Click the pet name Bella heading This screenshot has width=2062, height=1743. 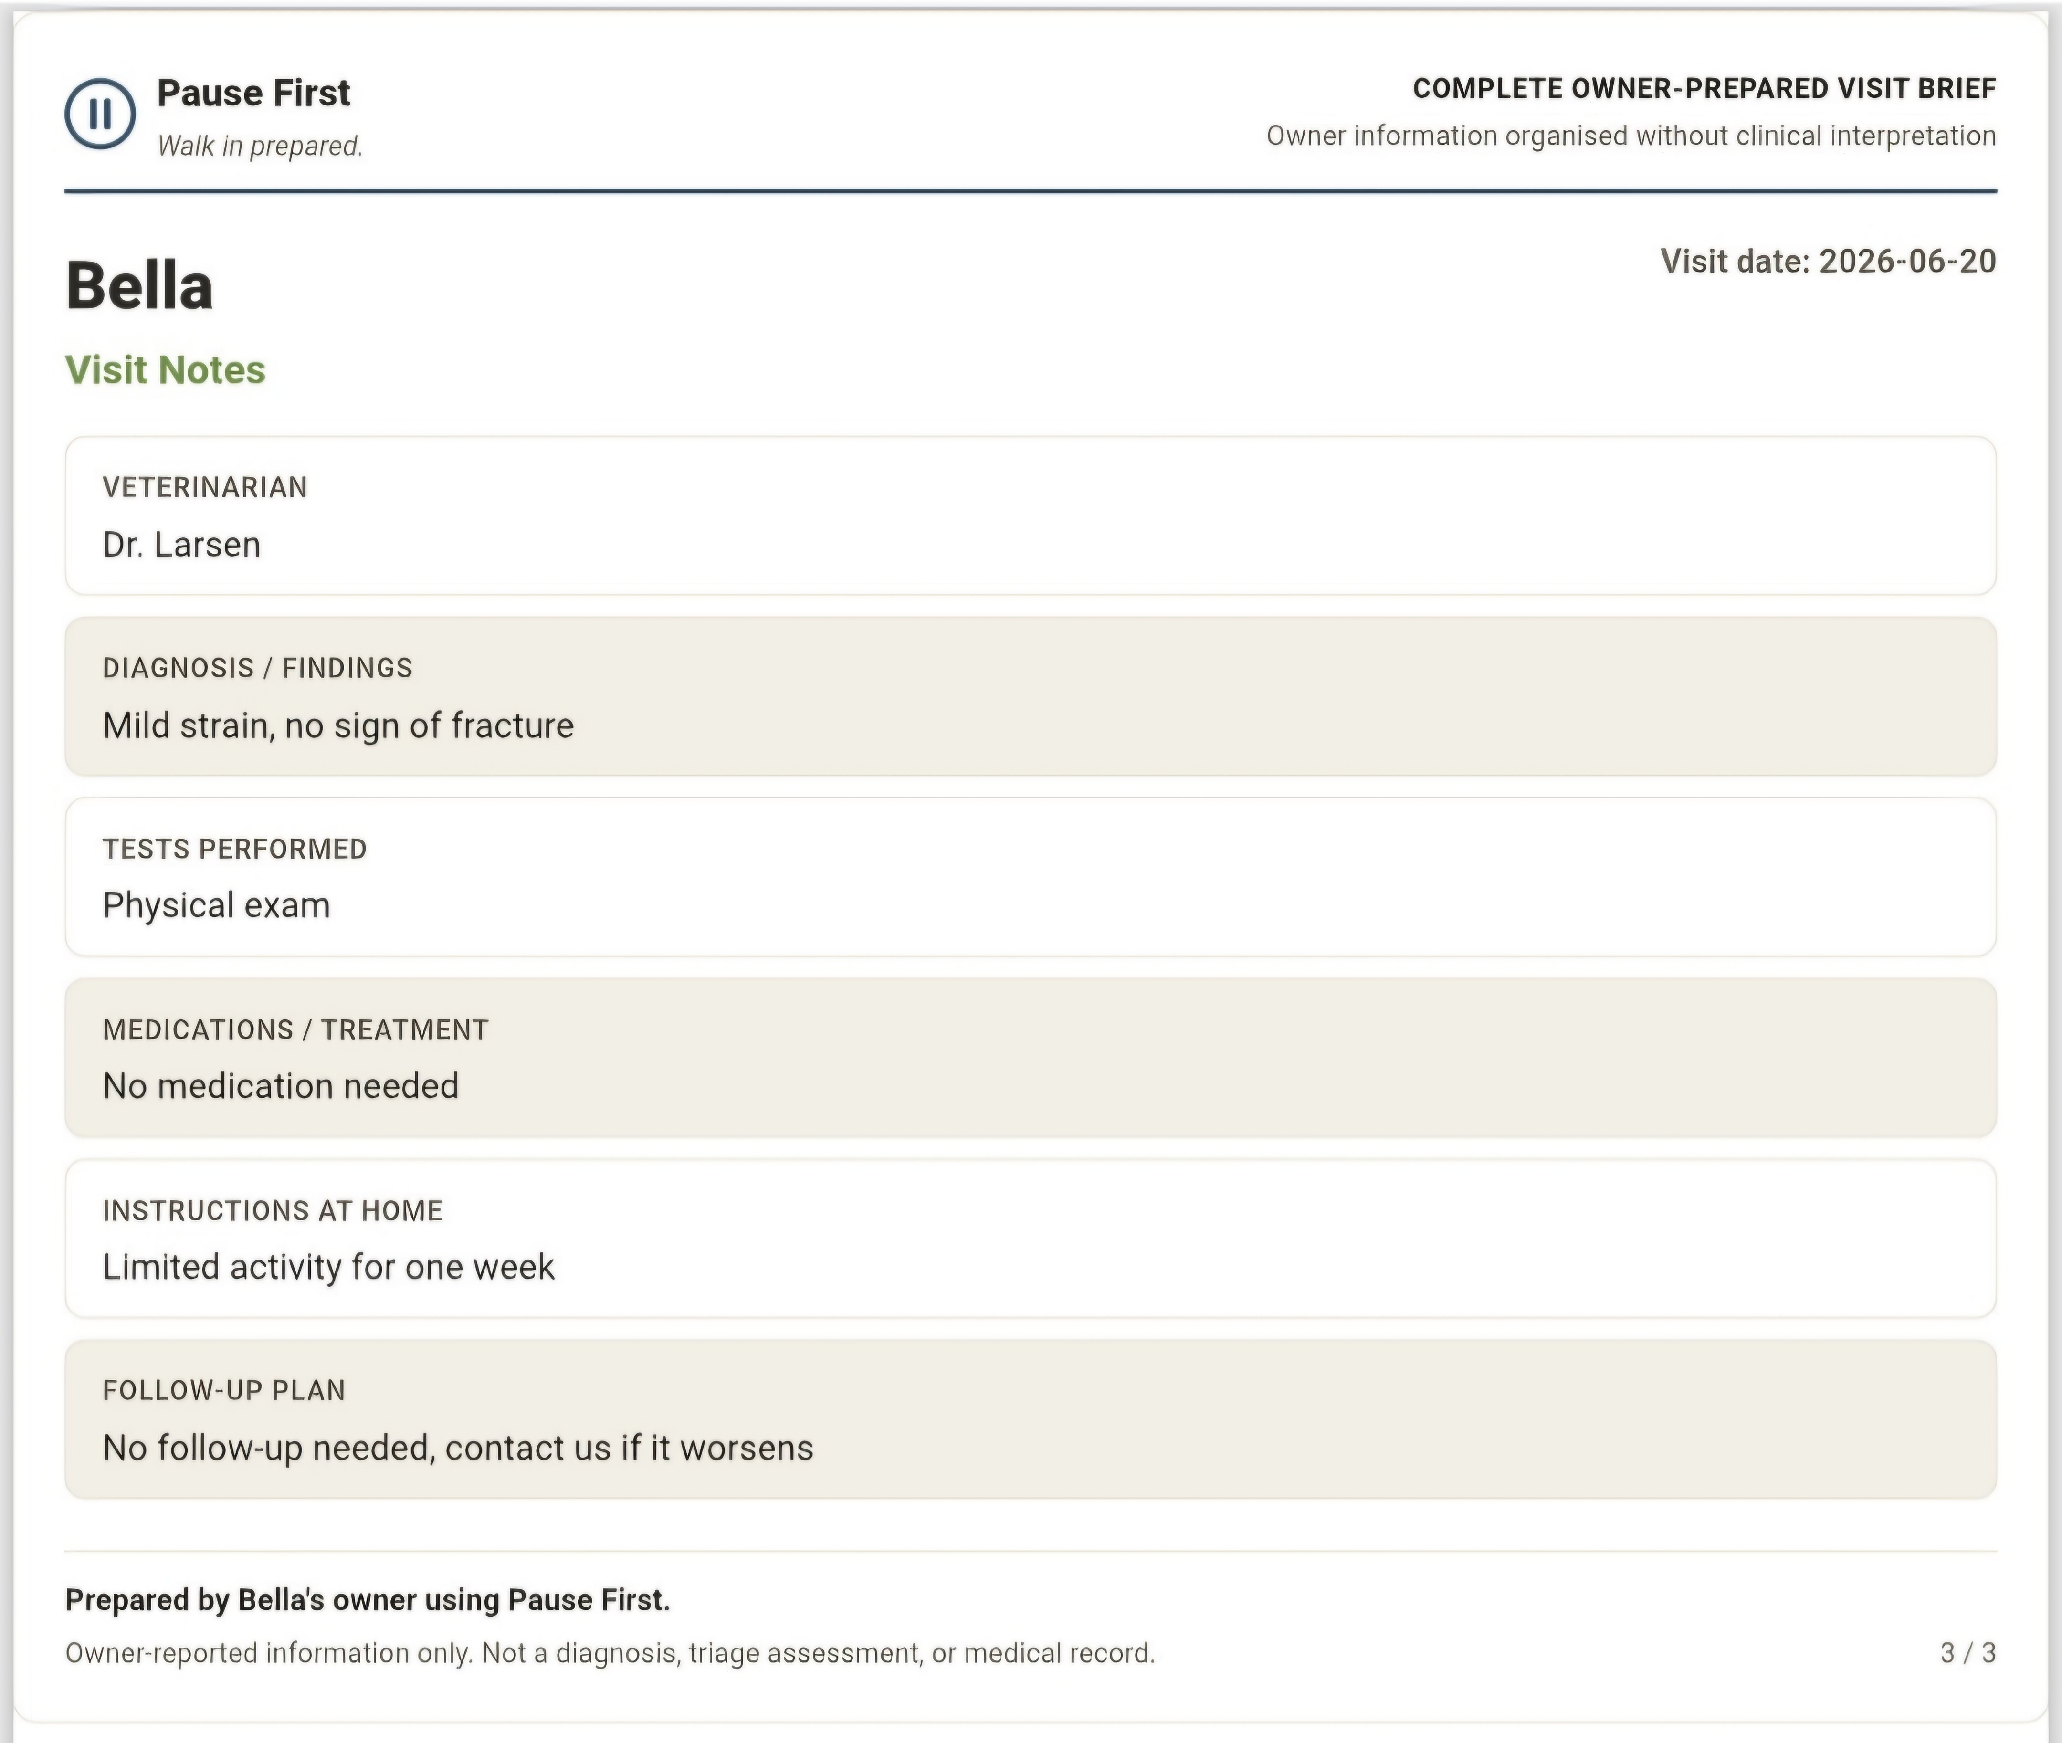pos(139,285)
